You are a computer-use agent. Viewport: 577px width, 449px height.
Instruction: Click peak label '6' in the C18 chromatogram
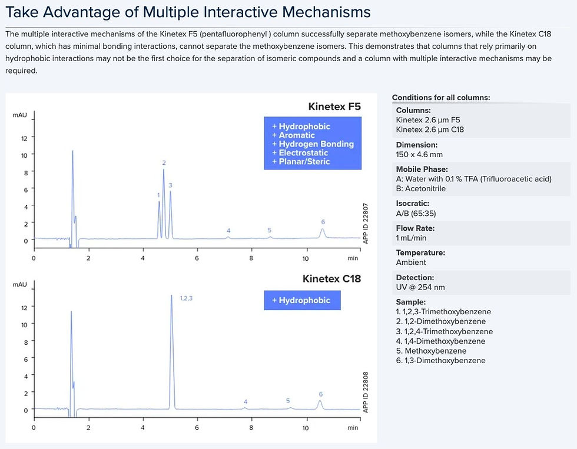point(320,394)
